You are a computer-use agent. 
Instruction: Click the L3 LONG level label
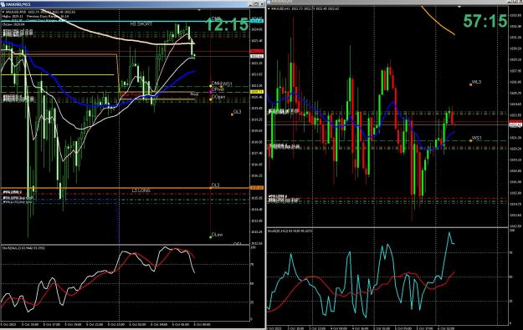coord(141,190)
